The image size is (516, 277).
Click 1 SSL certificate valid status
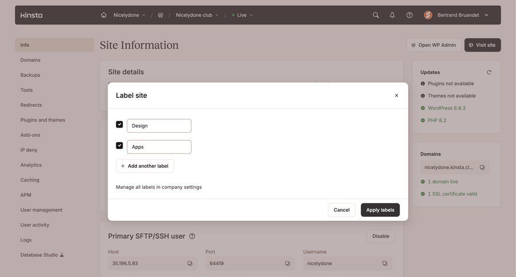point(452,194)
